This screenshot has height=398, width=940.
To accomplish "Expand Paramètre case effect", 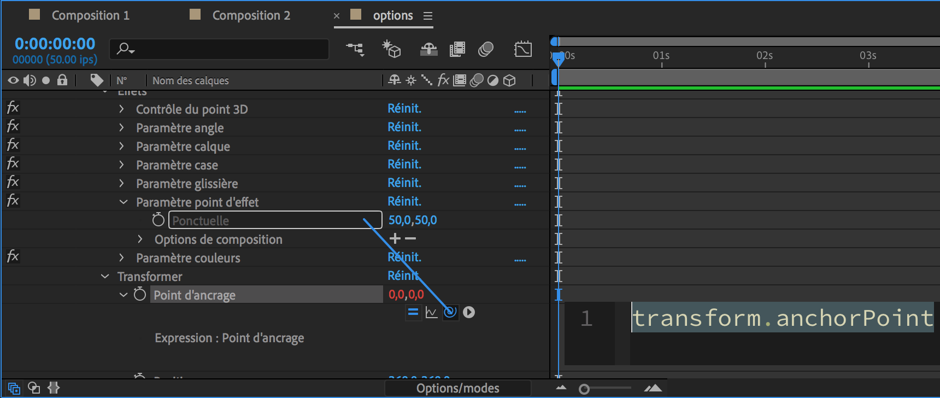I will click(121, 165).
